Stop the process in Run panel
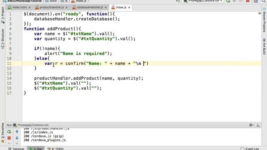 click(9, 138)
